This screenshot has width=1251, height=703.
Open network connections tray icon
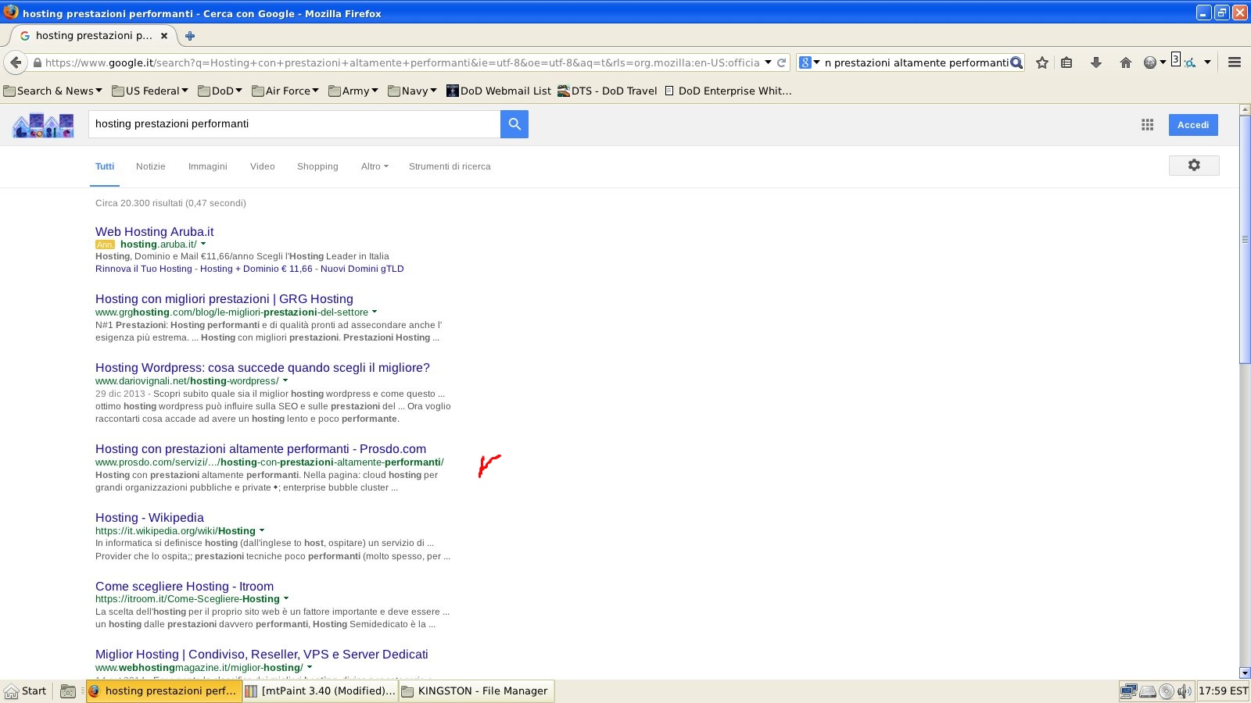point(1128,691)
